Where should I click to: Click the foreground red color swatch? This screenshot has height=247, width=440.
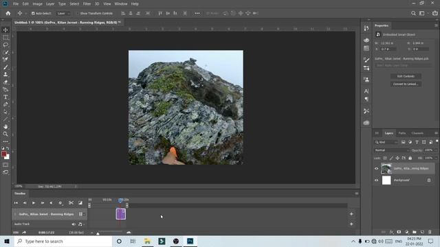[3, 154]
